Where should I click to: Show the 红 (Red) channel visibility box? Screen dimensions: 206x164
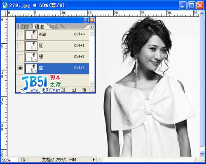(x=20, y=46)
